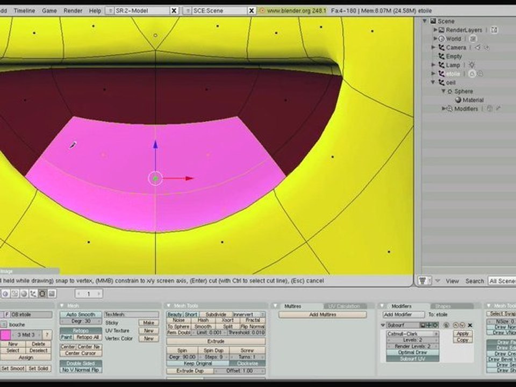Viewport: 516px width, 387px height.
Task: Click the Material sphere icon in outliner
Action: pyautogui.click(x=458, y=100)
